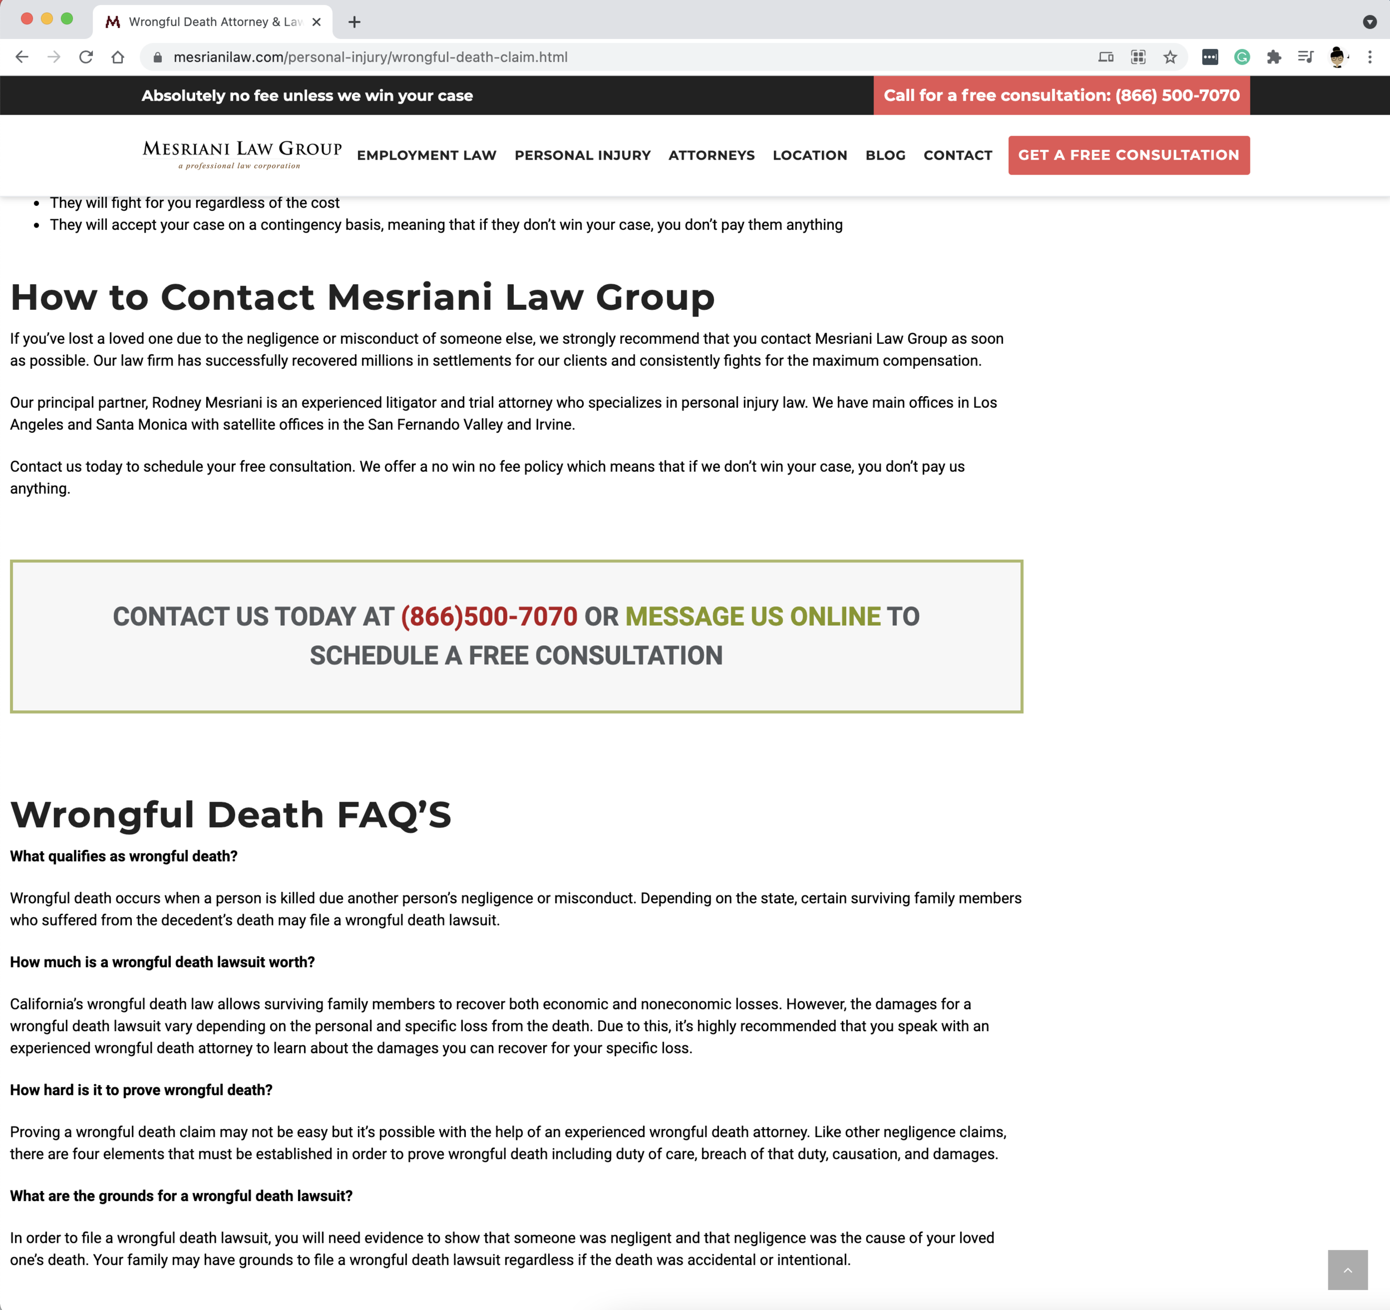Reload the current page

(x=86, y=57)
